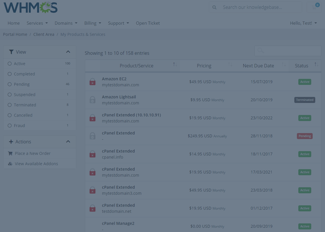
Task: Click the table search input field
Action: pyautogui.click(x=288, y=51)
